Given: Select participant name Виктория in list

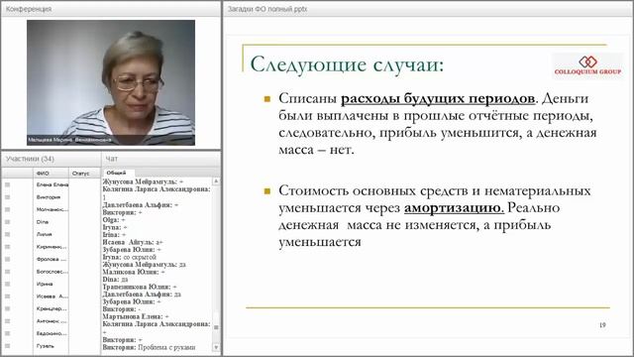Looking at the screenshot, I should pyautogui.click(x=49, y=197).
